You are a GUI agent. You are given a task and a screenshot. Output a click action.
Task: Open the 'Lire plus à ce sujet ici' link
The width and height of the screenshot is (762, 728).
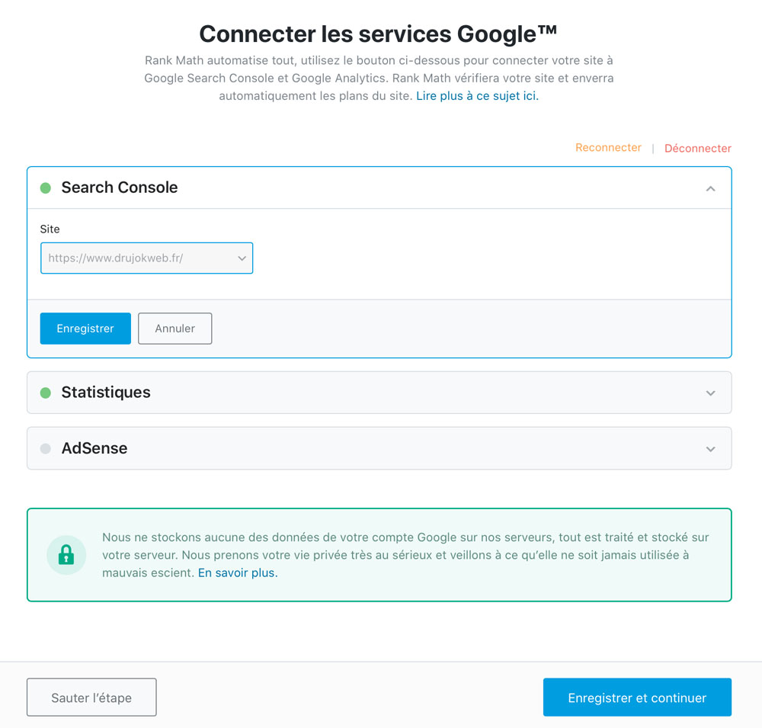point(477,96)
